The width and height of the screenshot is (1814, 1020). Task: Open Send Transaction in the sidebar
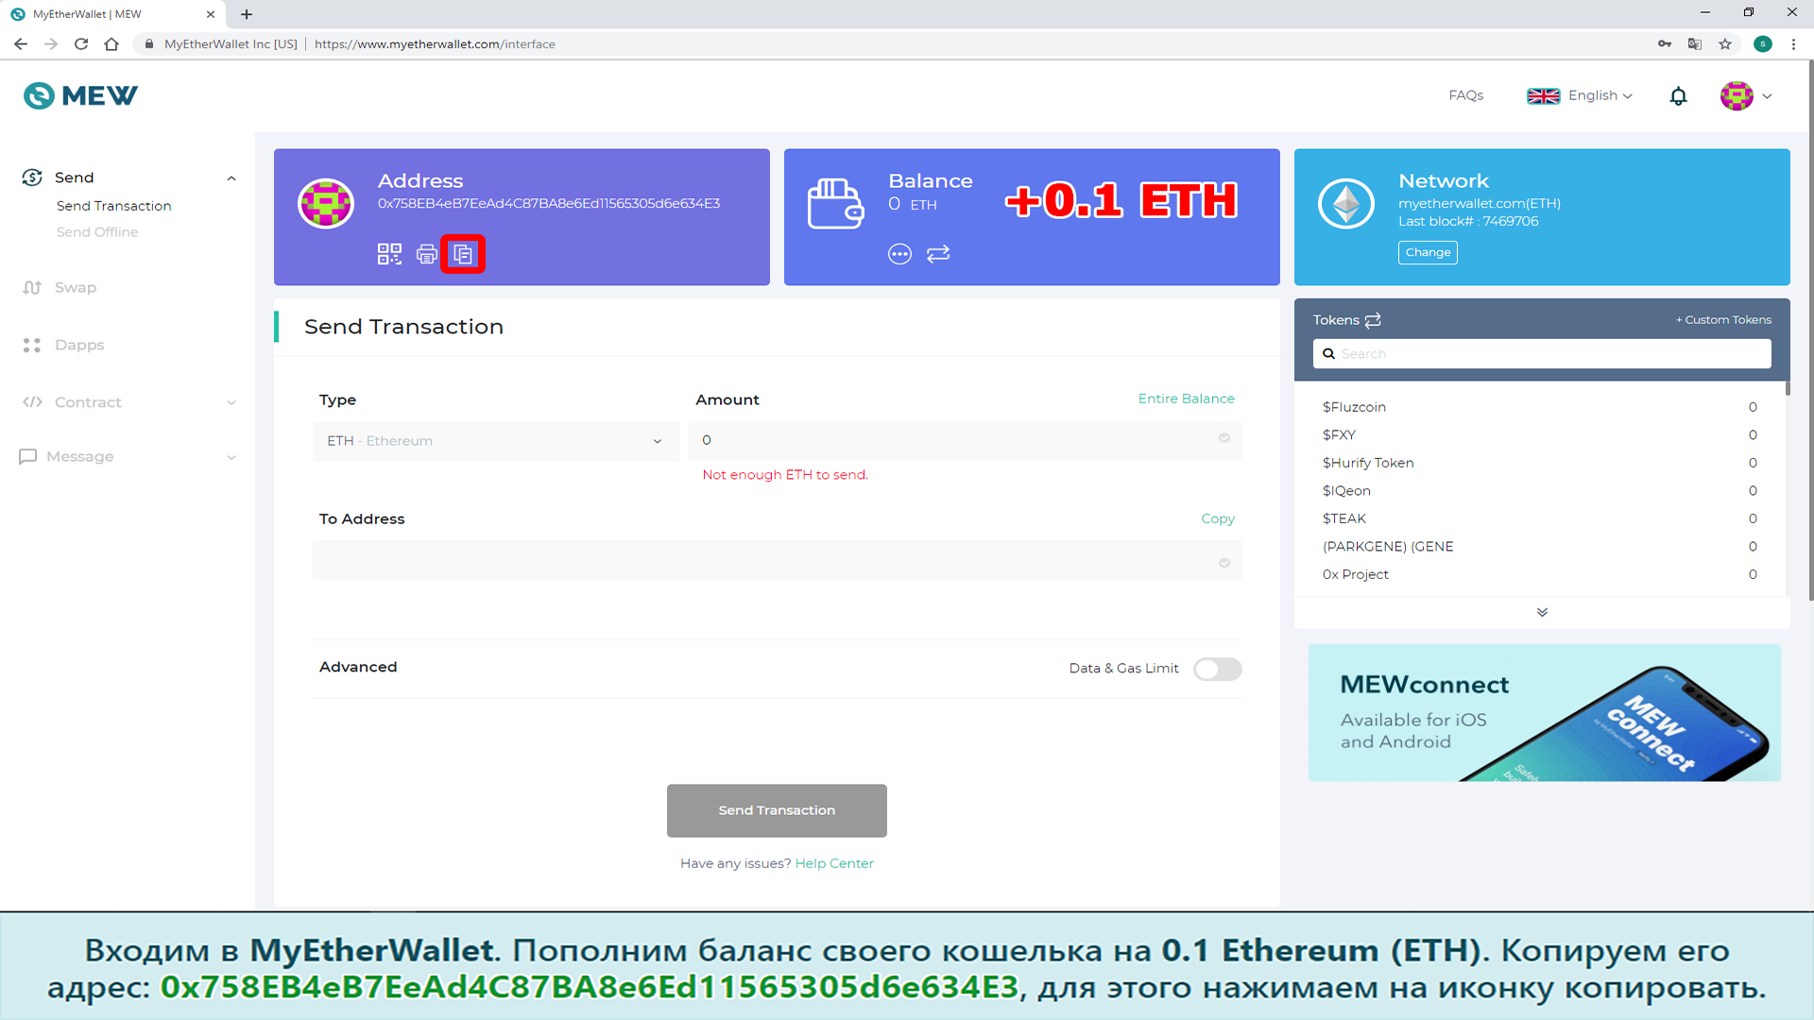click(114, 206)
